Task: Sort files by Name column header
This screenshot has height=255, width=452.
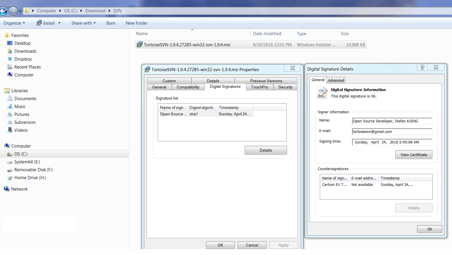Action: [x=192, y=34]
